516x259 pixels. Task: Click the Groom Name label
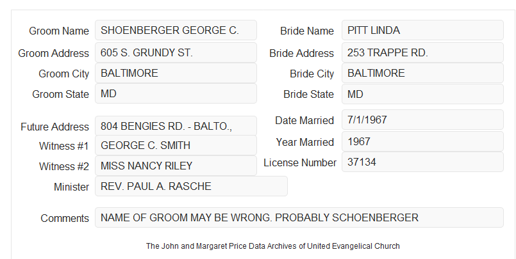point(59,31)
